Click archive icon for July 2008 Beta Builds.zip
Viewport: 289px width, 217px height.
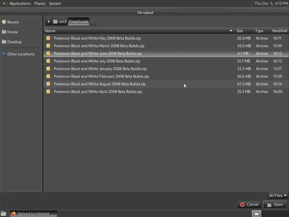click(48, 61)
